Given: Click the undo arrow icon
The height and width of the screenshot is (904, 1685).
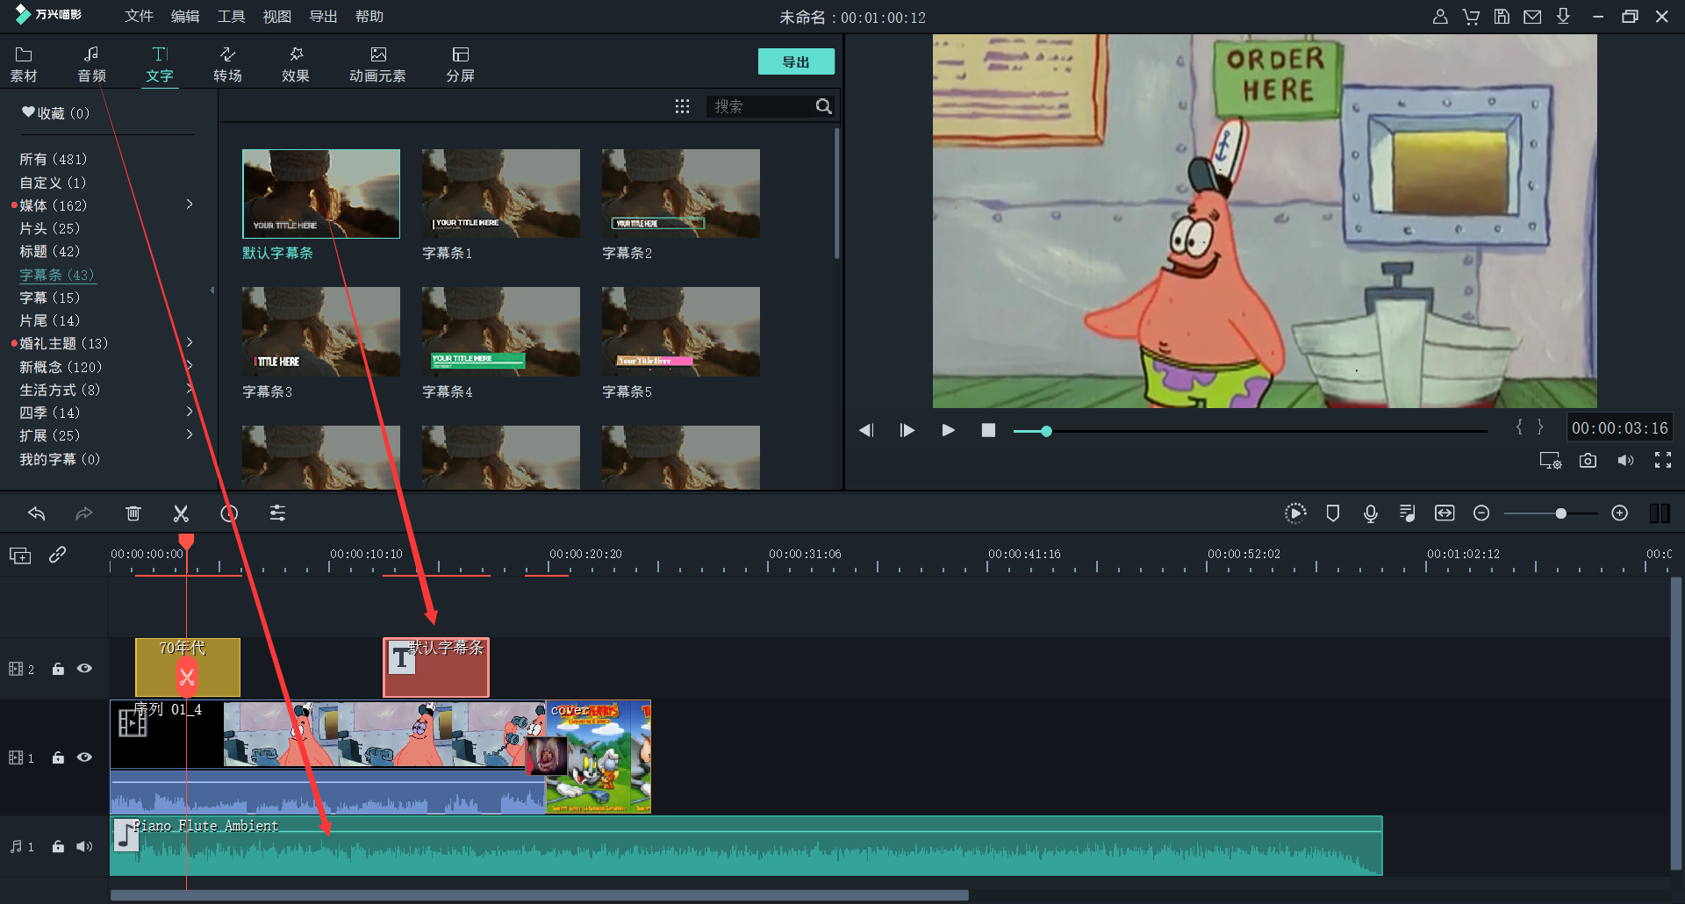Looking at the screenshot, I should coord(37,513).
